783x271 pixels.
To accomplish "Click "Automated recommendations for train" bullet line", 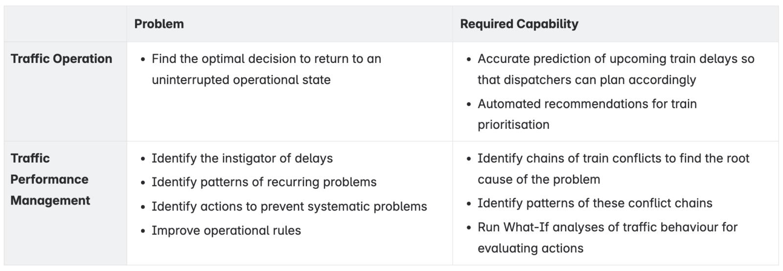I will [587, 104].
